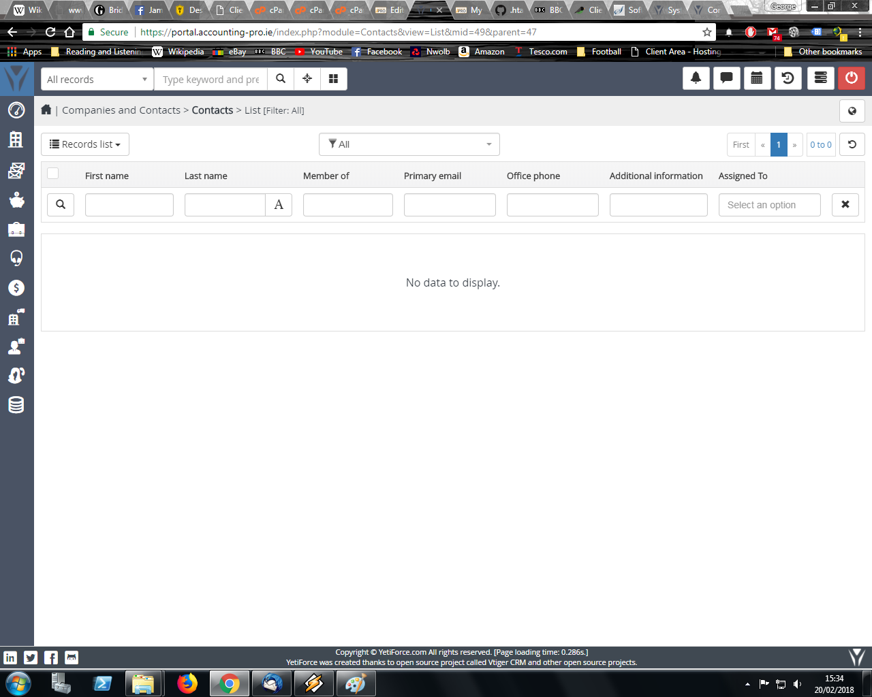This screenshot has width=872, height=697.
Task: Open advanced search crosshair icon
Action: [x=307, y=79]
